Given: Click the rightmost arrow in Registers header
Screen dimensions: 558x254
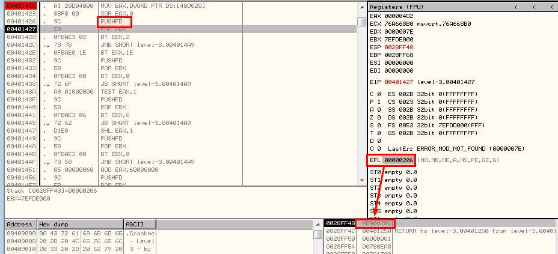Looking at the screenshot, I should coord(549,7).
